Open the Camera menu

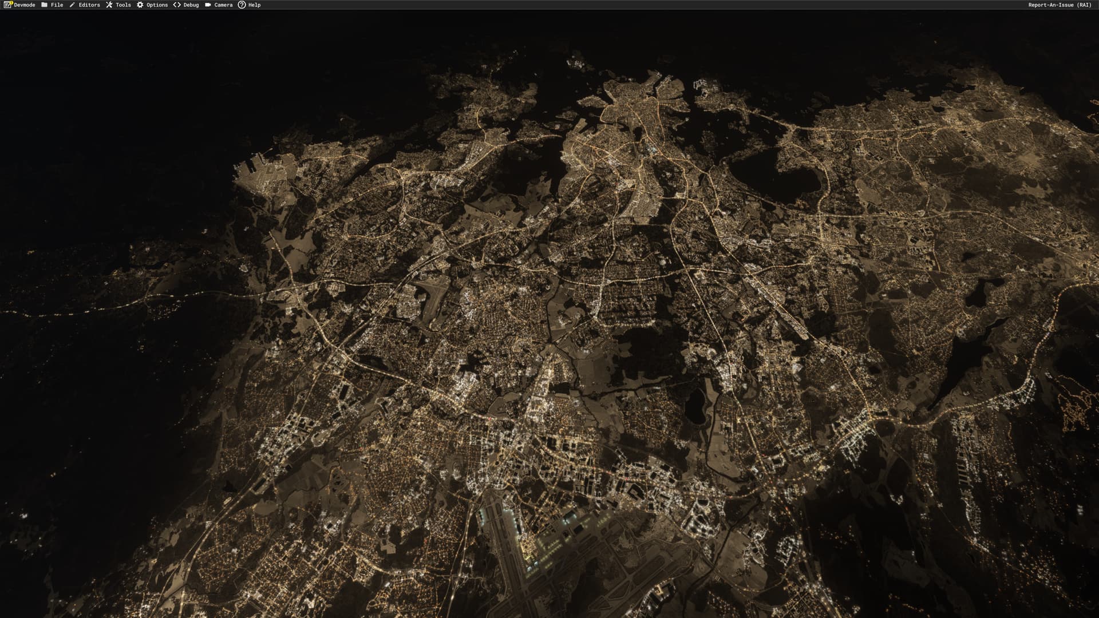(x=223, y=5)
